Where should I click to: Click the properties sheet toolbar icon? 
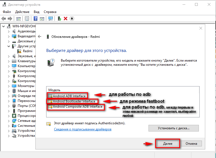point(27,19)
